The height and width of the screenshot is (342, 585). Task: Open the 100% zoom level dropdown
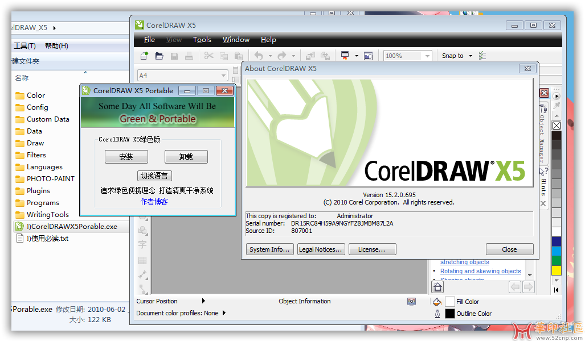(x=427, y=56)
